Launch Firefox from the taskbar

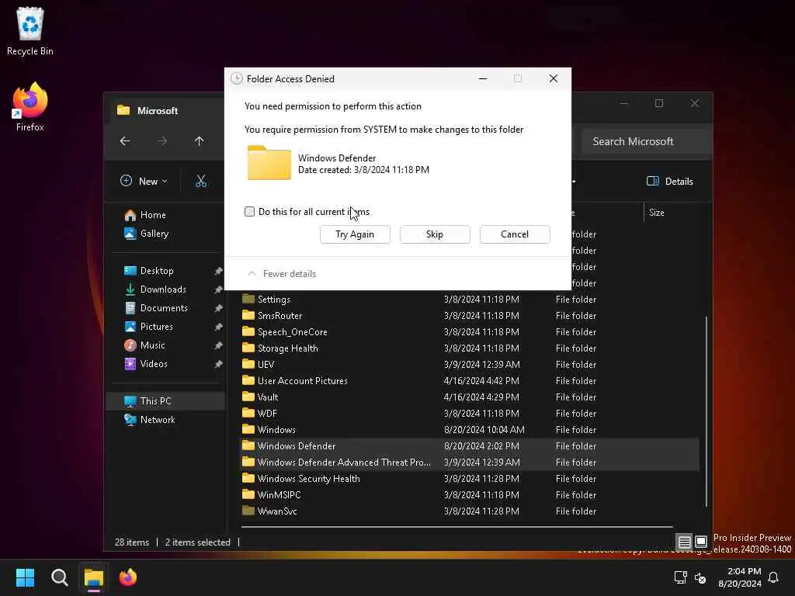[x=128, y=577]
